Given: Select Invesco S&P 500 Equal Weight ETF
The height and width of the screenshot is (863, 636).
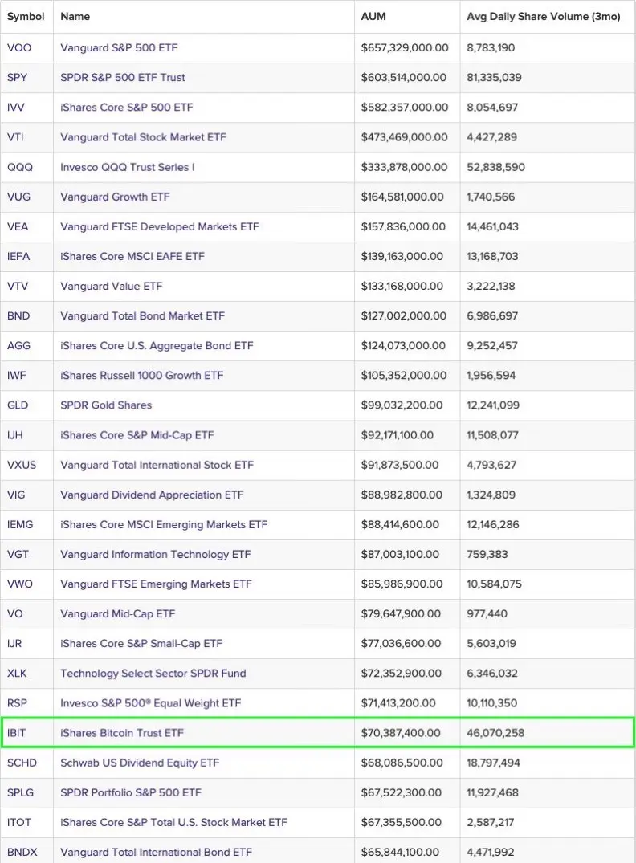Looking at the screenshot, I should click(x=151, y=702).
